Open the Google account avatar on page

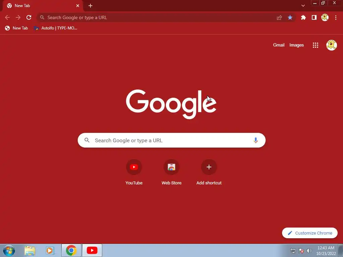point(331,45)
